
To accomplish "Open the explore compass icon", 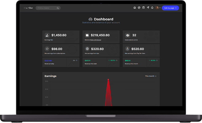I will click(139, 8).
